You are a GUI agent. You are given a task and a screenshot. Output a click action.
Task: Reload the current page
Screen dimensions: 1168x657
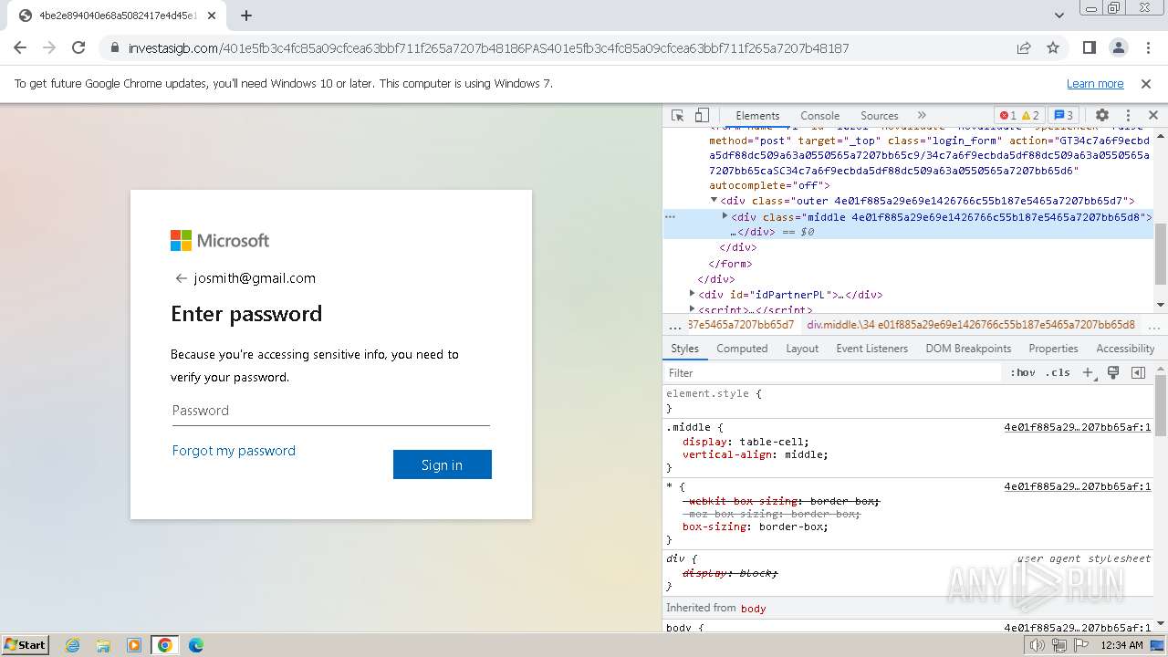(x=78, y=47)
